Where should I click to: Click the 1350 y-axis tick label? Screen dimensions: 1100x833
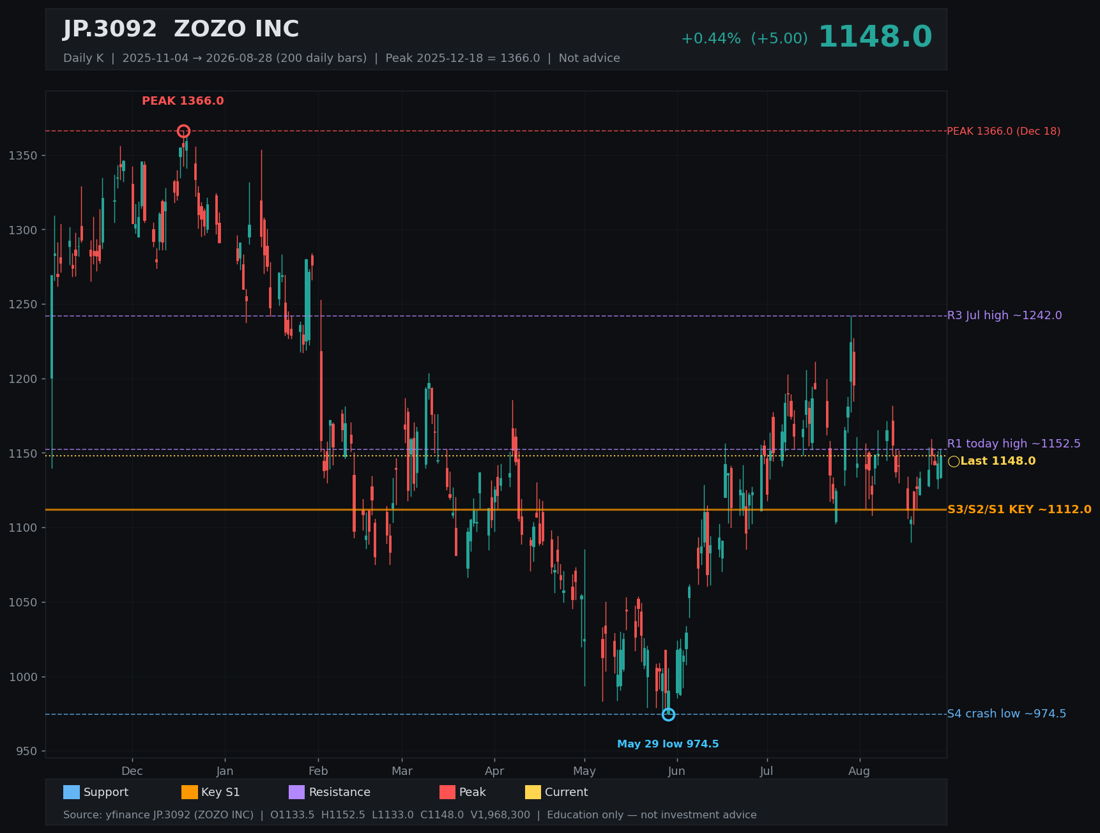tap(22, 156)
